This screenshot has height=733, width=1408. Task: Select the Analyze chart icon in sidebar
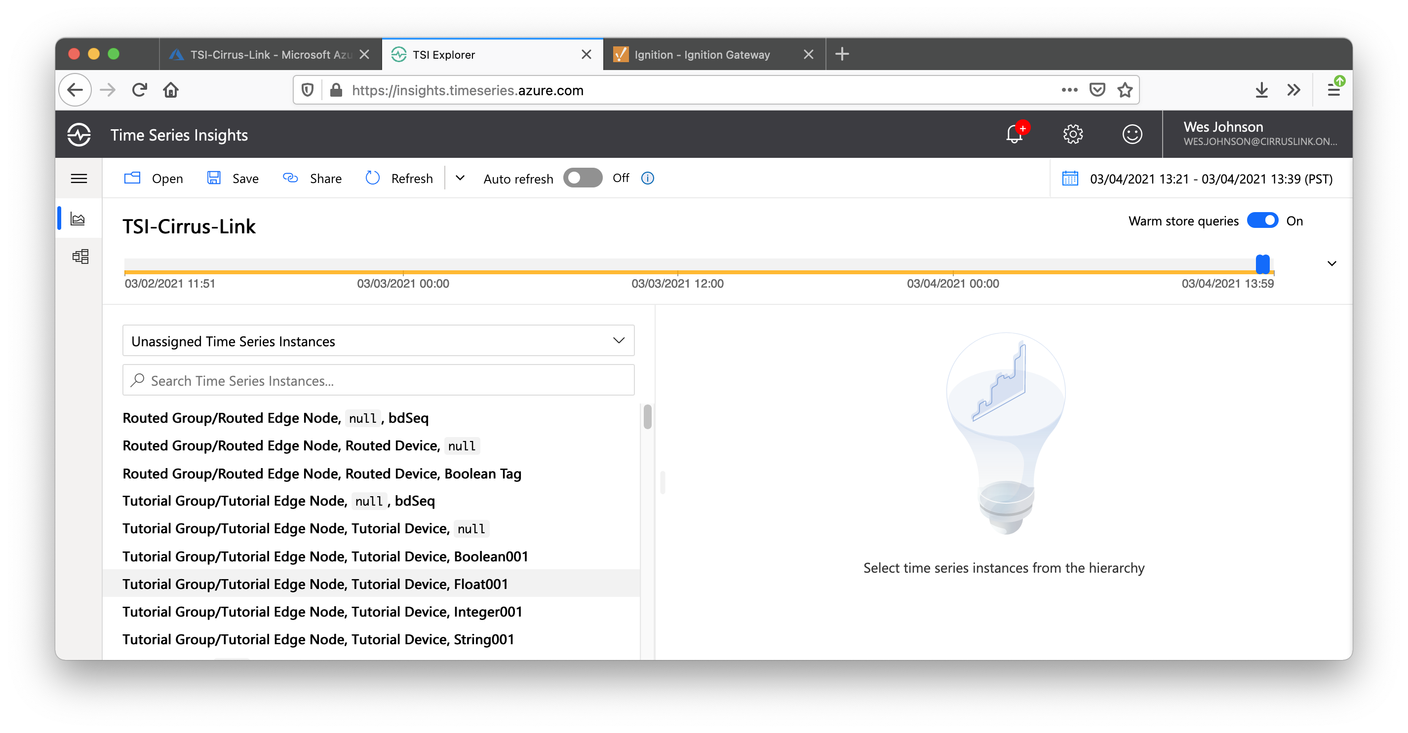[x=78, y=219]
